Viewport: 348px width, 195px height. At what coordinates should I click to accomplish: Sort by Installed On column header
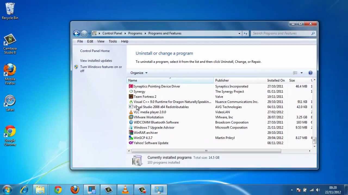(x=277, y=80)
